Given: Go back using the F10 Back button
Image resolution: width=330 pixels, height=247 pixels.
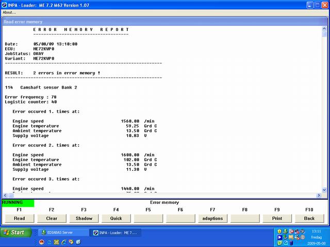Looking at the screenshot, I should point(309,218).
